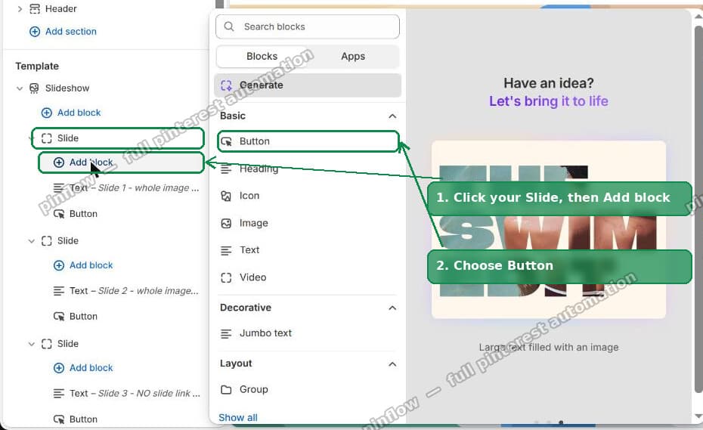Click the scrollbar up arrow
703x430 pixels.
pos(698,17)
